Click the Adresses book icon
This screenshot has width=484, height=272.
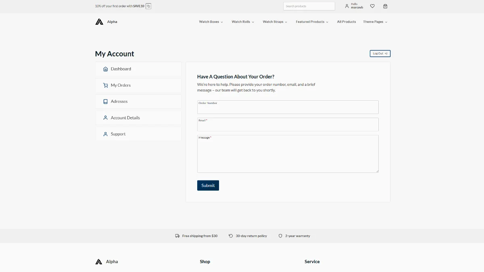click(x=105, y=102)
